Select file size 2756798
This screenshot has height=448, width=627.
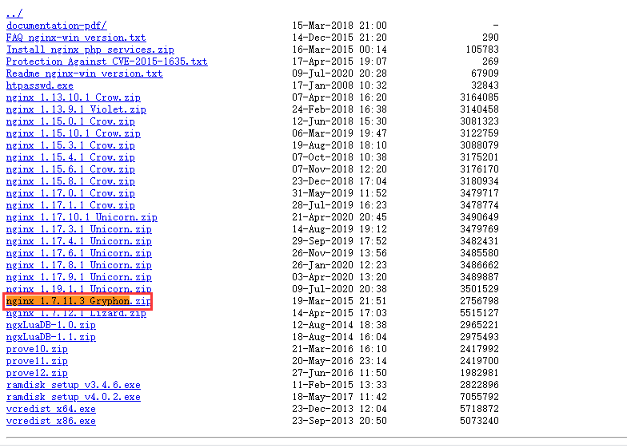pyautogui.click(x=479, y=301)
